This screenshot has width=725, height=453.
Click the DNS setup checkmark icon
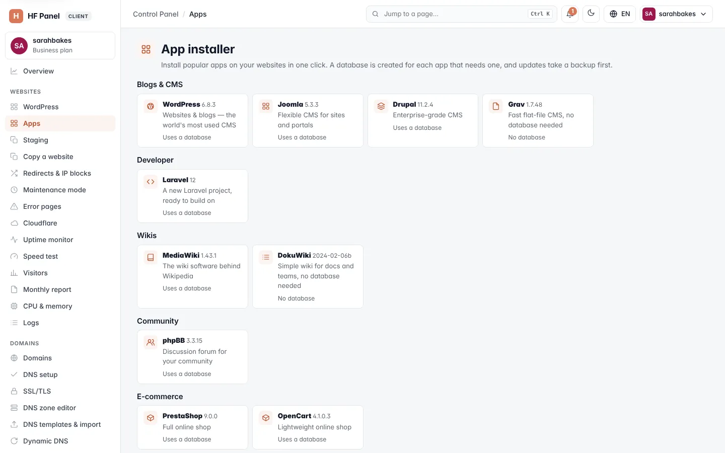click(x=14, y=374)
